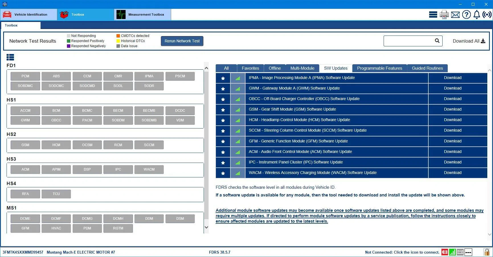Favorite star for ACM software update

click(223, 152)
